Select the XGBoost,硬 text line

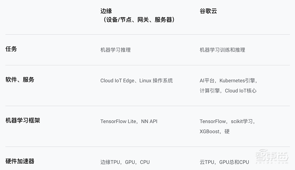(x=215, y=131)
